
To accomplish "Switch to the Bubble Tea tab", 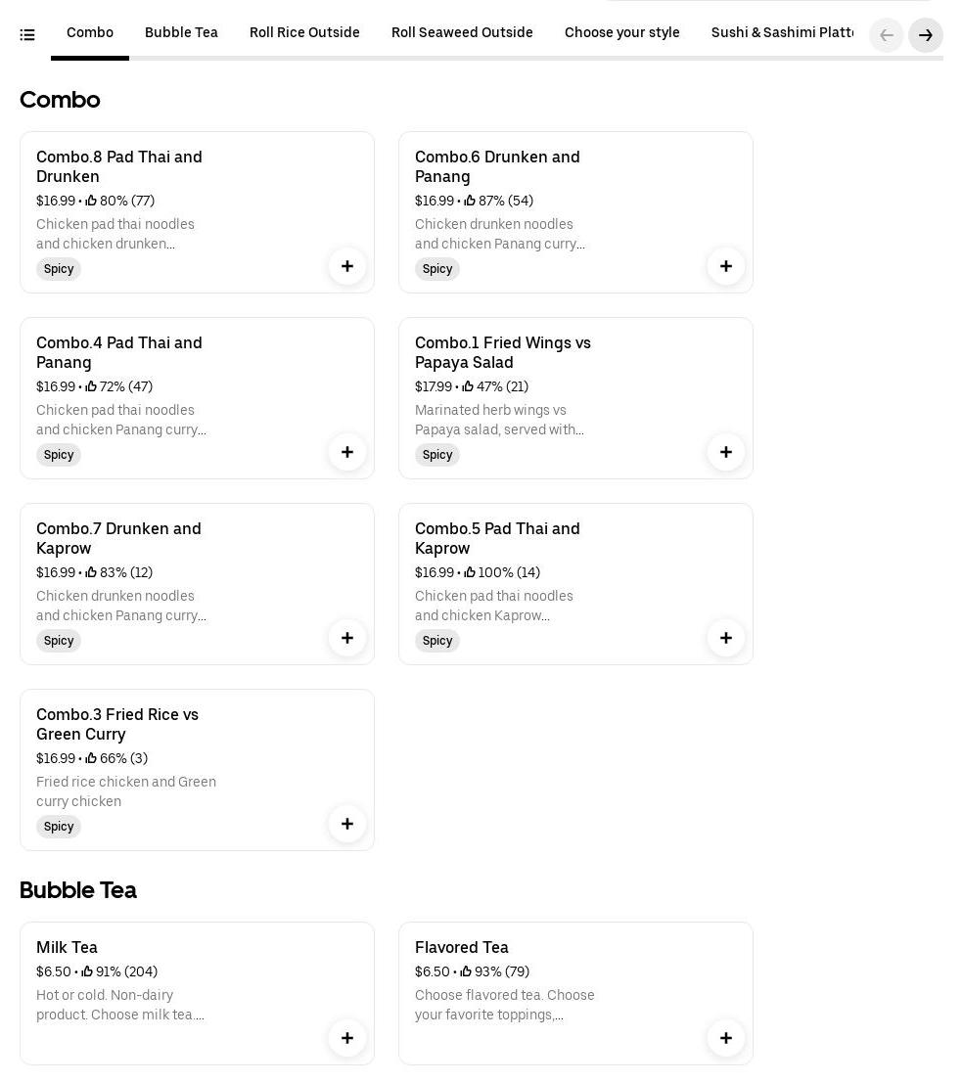I will (x=181, y=33).
